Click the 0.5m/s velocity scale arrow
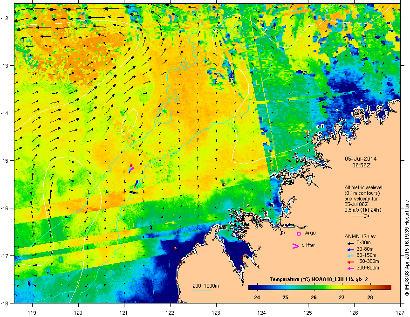Viewport: 410px width, 317px height. [x=360, y=216]
